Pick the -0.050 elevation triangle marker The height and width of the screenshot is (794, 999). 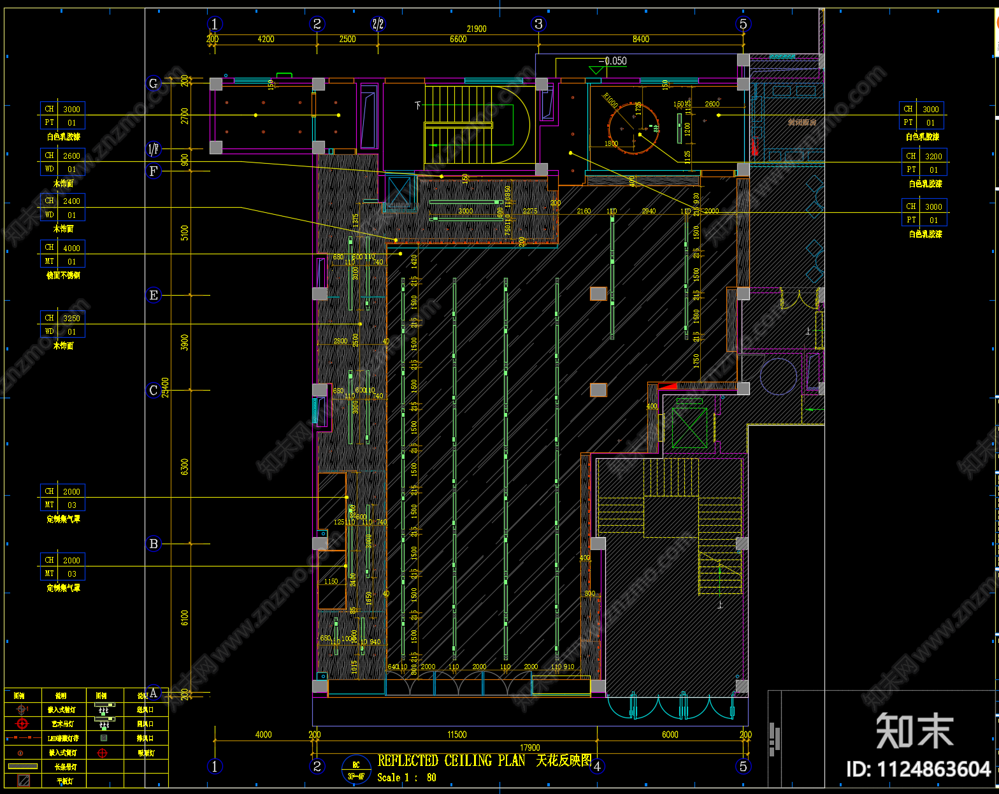point(595,70)
